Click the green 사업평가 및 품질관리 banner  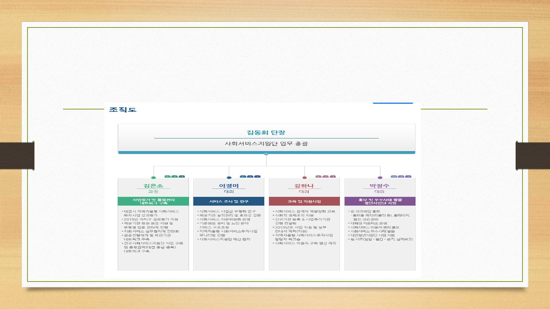coord(153,201)
